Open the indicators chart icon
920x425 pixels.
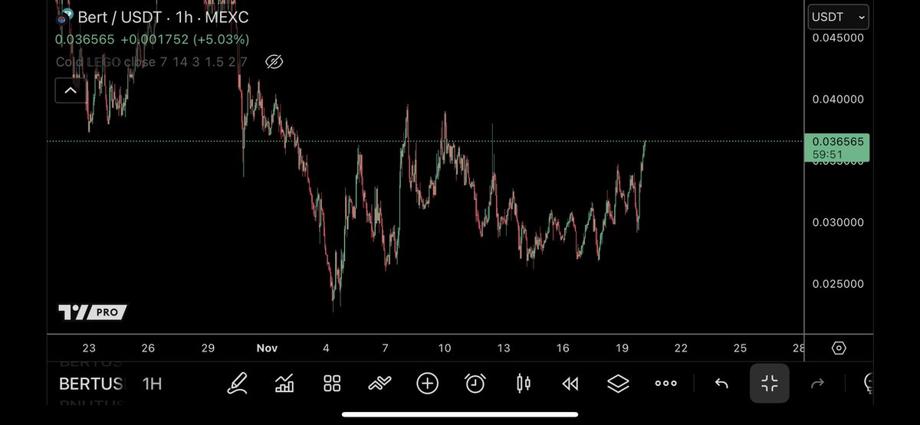tap(284, 383)
